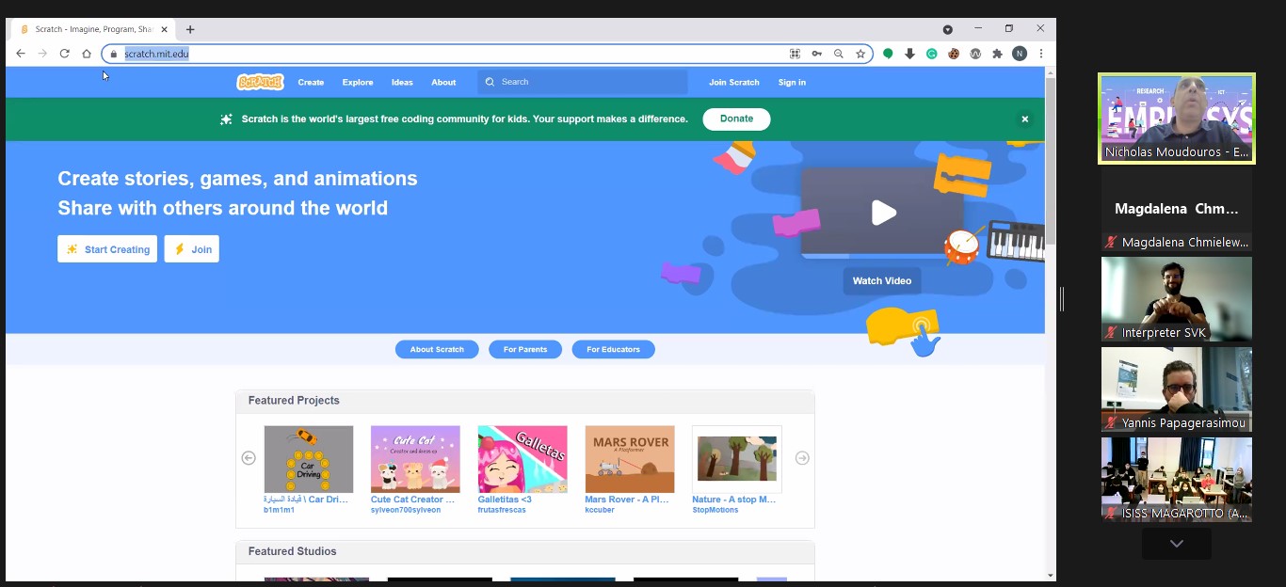This screenshot has width=1286, height=587.
Task: Open the Galletitas project thumbnail
Action: coord(522,459)
